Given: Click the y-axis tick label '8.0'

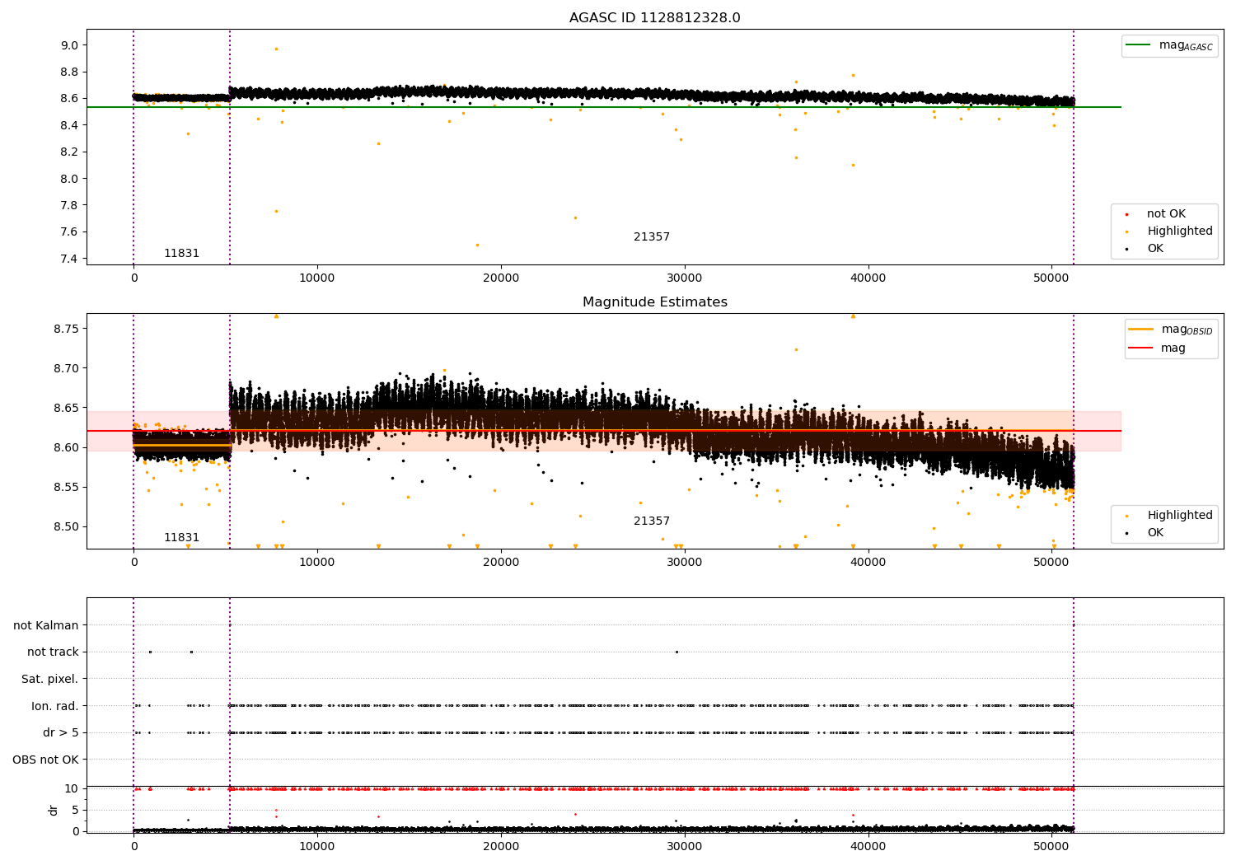Looking at the screenshot, I should pyautogui.click(x=69, y=179).
